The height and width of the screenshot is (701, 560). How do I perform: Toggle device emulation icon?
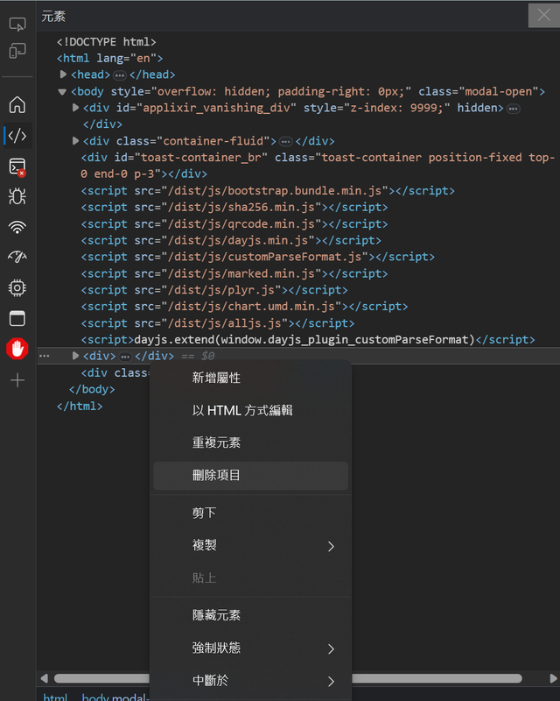click(17, 51)
